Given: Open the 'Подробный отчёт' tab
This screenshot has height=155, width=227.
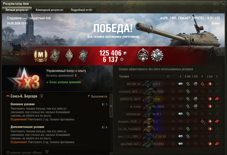Looking at the screenshot, I should [x=82, y=10].
